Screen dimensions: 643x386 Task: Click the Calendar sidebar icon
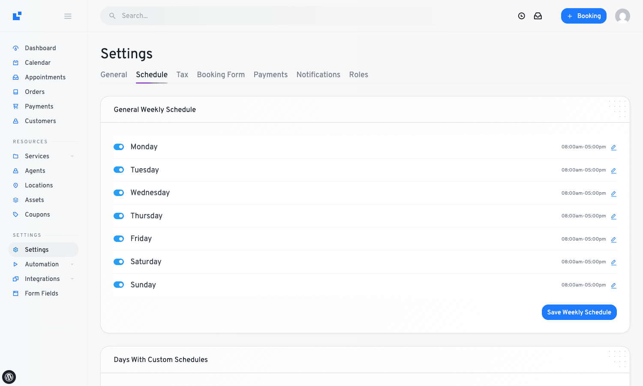(16, 63)
